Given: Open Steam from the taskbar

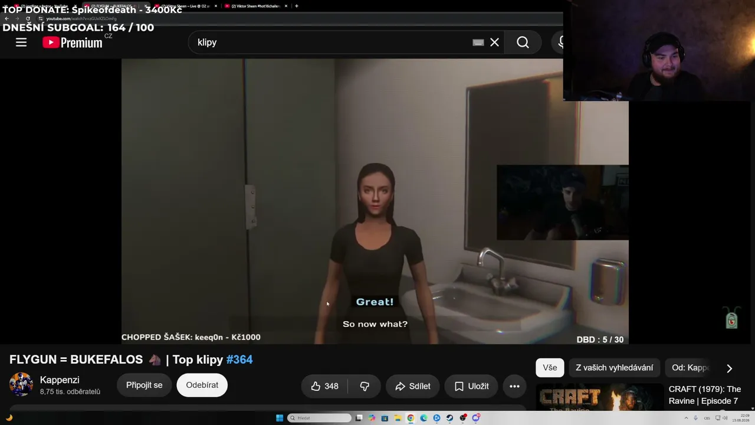Looking at the screenshot, I should [449, 418].
